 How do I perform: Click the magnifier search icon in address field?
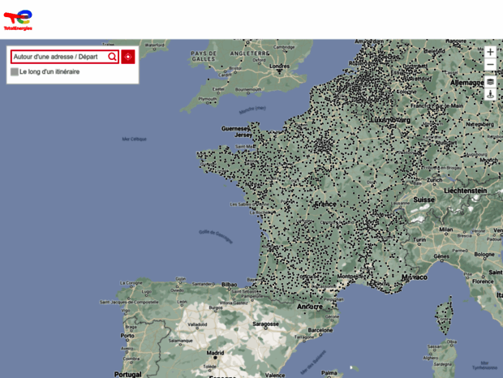[x=112, y=57]
